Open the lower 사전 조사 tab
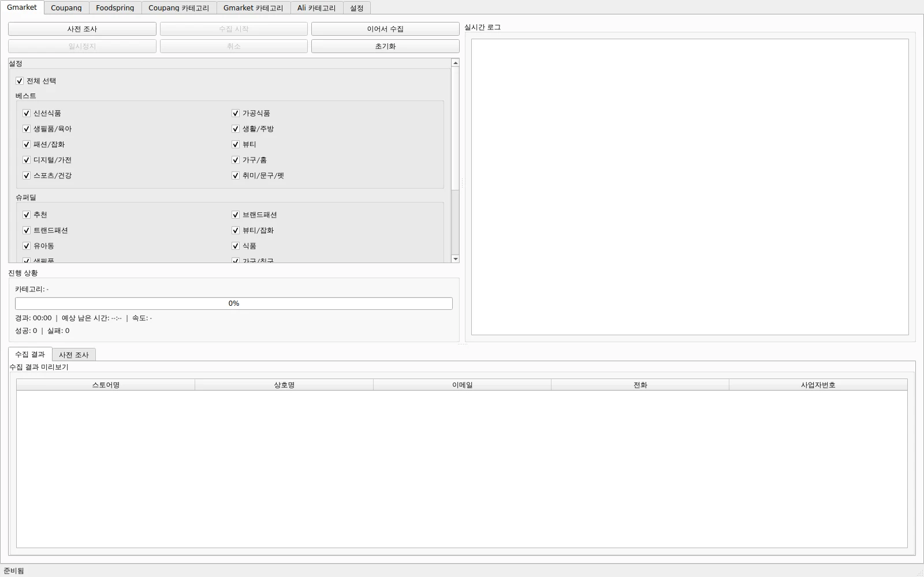 point(74,355)
